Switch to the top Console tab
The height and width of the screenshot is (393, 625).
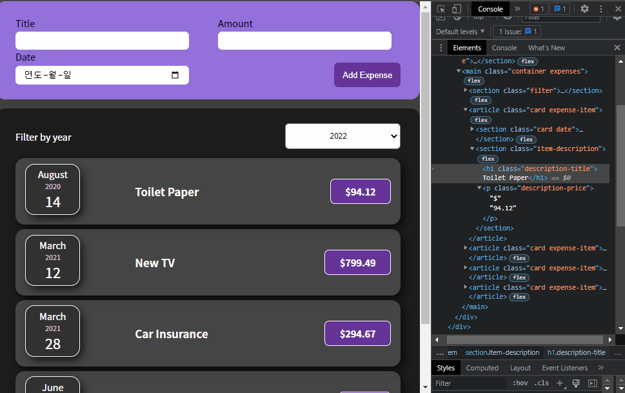(490, 9)
